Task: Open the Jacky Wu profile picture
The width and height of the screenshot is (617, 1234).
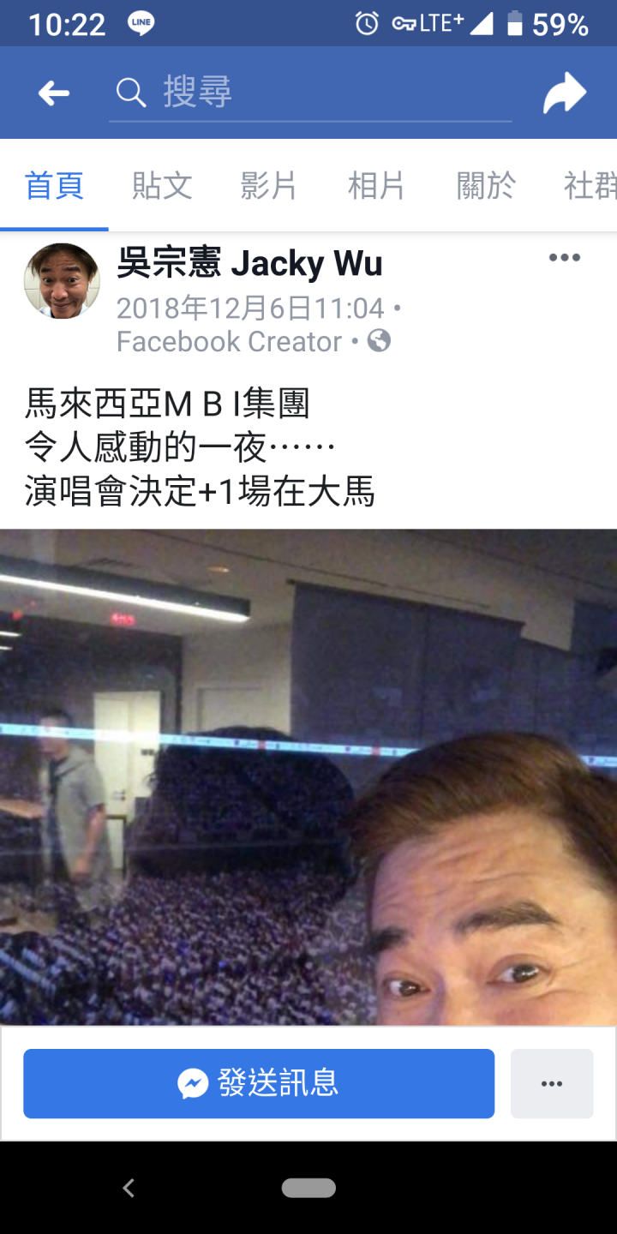Action: (x=62, y=281)
